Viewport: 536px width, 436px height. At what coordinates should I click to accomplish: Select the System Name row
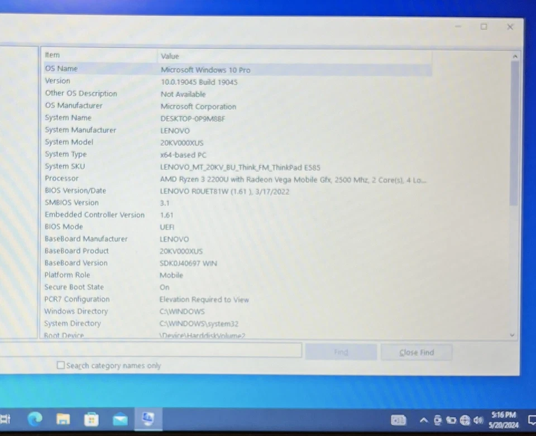[238, 118]
